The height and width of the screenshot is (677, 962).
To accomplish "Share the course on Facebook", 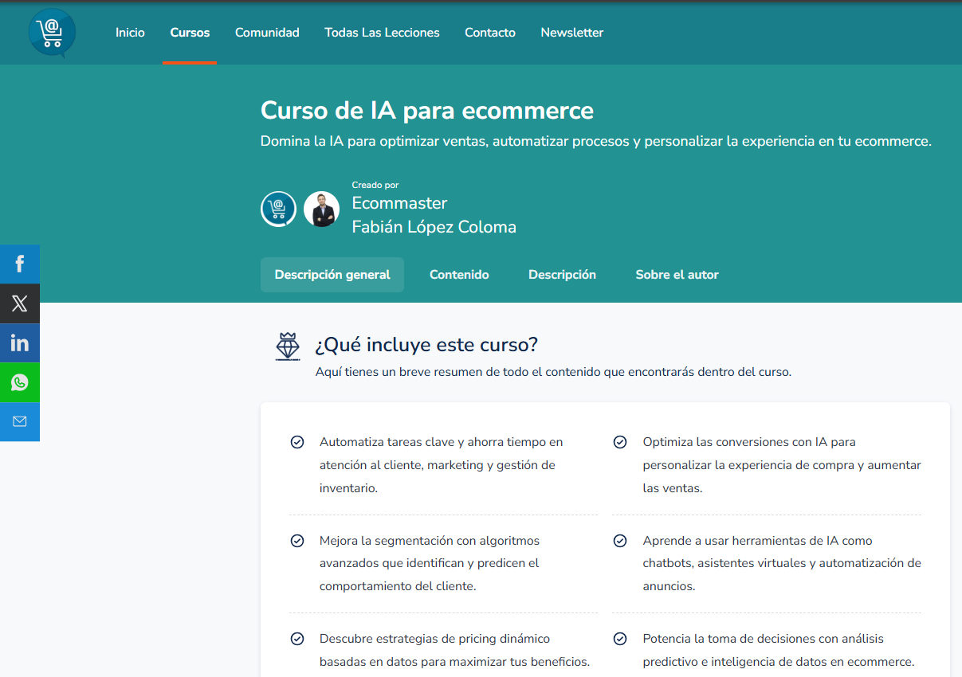I will point(20,264).
